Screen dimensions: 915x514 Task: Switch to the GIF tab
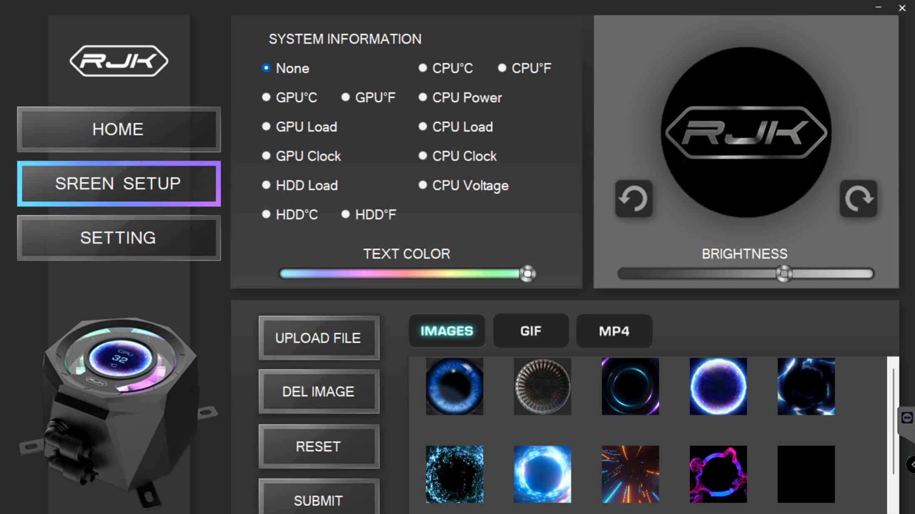pos(531,331)
